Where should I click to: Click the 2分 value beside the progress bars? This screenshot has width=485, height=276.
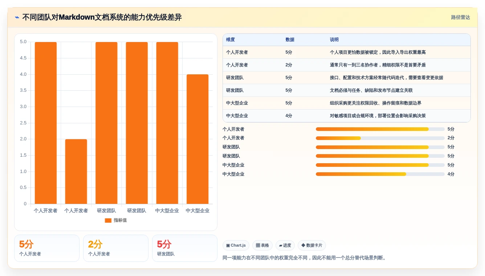tap(451, 138)
